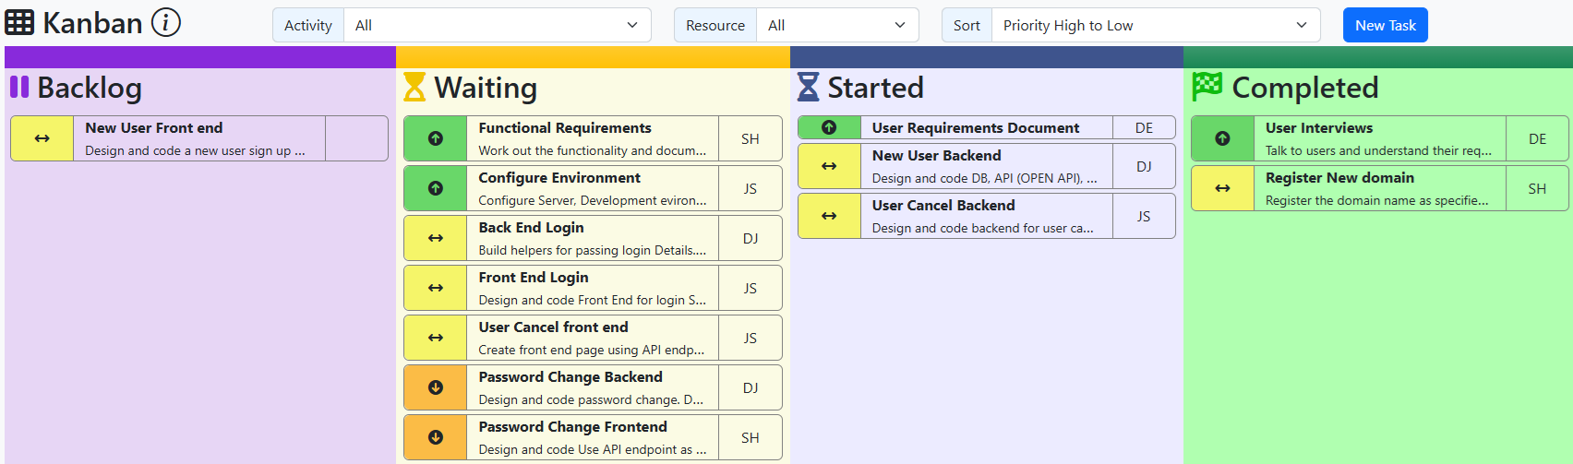
Task: Click medium priority icon on New User Front end
Action: (x=42, y=138)
